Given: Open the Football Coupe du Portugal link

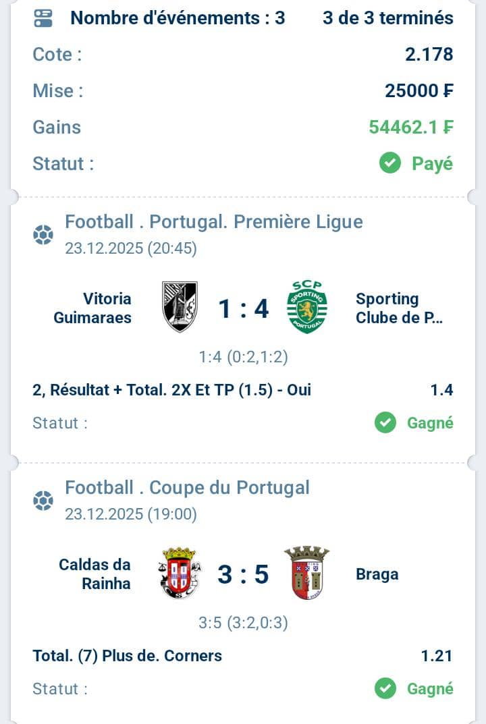Looking at the screenshot, I should (187, 487).
